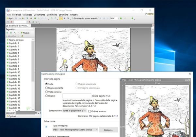
Task: Select Capitolo 10 in bookmarks tree
Action: coord(14,72)
